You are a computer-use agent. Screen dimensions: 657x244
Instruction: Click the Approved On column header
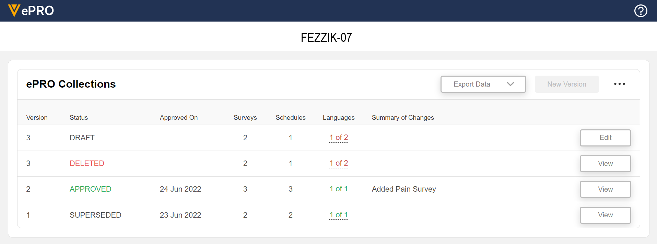pyautogui.click(x=178, y=117)
